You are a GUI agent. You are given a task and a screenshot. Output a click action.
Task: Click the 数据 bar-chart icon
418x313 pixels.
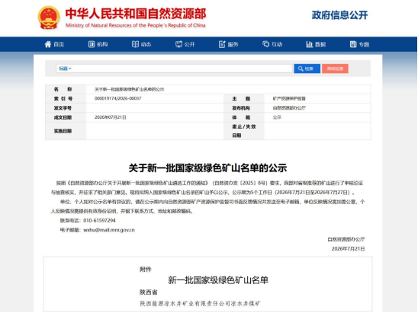click(309, 44)
